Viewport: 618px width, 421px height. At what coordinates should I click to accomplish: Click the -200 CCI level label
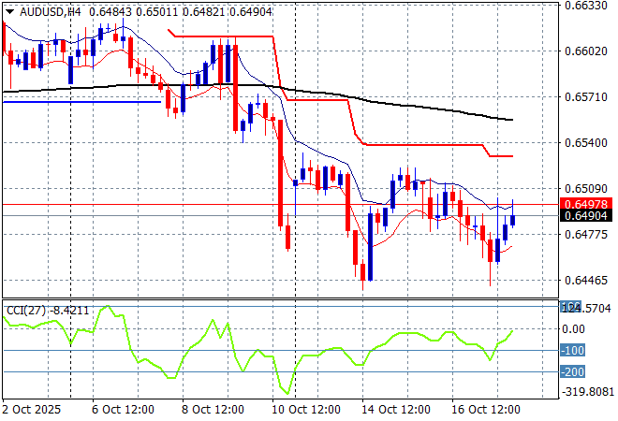(x=573, y=371)
